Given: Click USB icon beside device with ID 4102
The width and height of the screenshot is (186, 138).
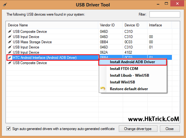Looking at the screenshot, I should point(10,52).
